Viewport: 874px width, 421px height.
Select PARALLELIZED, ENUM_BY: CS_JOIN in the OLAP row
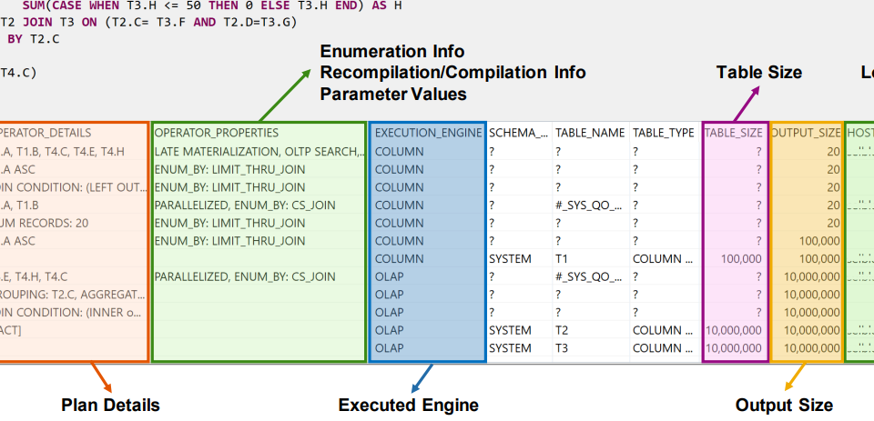[245, 276]
